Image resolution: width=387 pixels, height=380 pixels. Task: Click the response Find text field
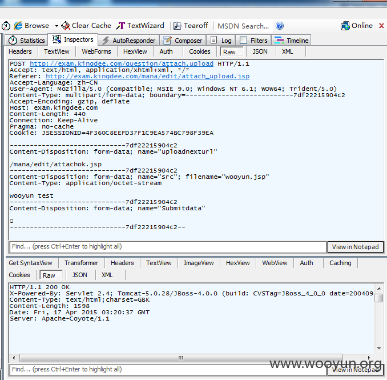[x=168, y=369]
